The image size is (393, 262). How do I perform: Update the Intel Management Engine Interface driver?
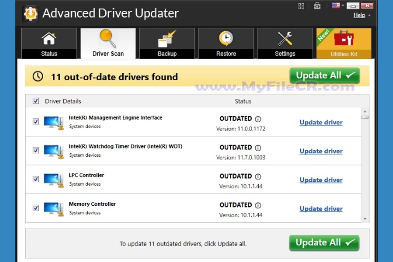point(321,122)
